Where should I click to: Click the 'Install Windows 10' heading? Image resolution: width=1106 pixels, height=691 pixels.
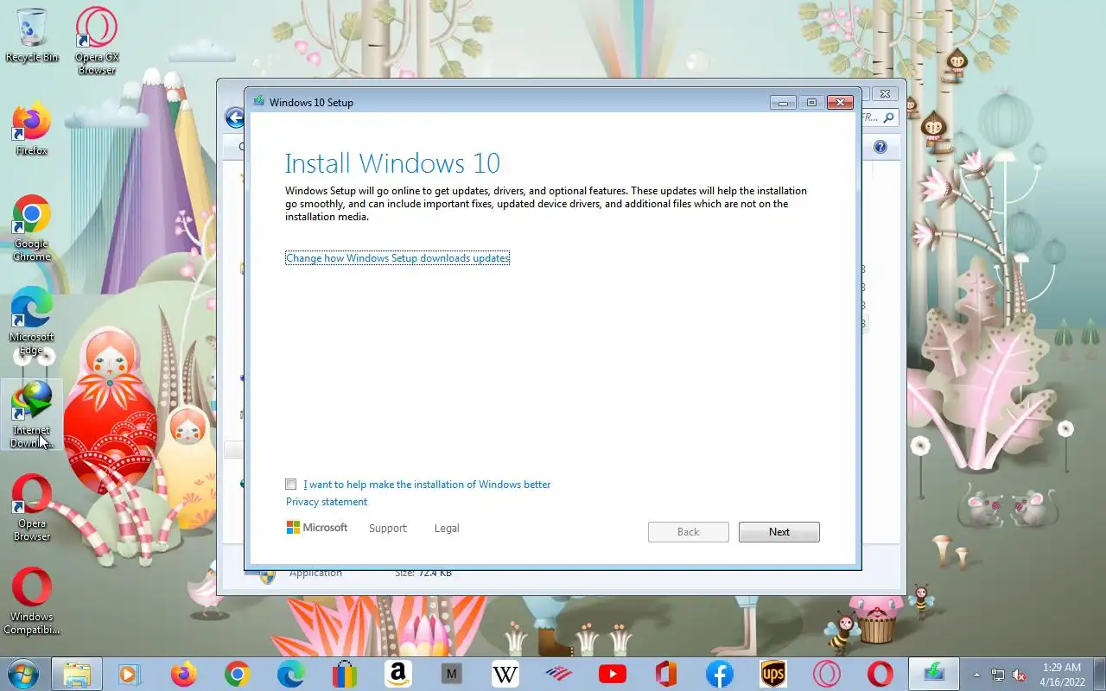[392, 163]
